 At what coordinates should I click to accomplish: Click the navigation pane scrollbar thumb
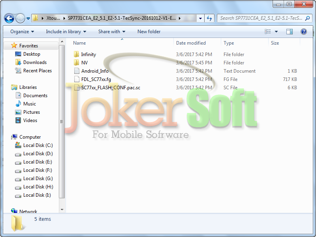point(62,122)
